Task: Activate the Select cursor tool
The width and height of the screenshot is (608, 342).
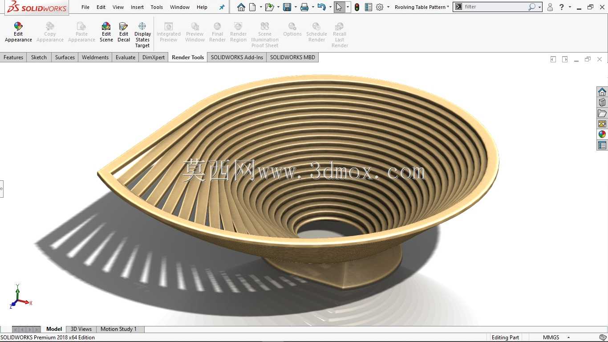Action: (339, 7)
